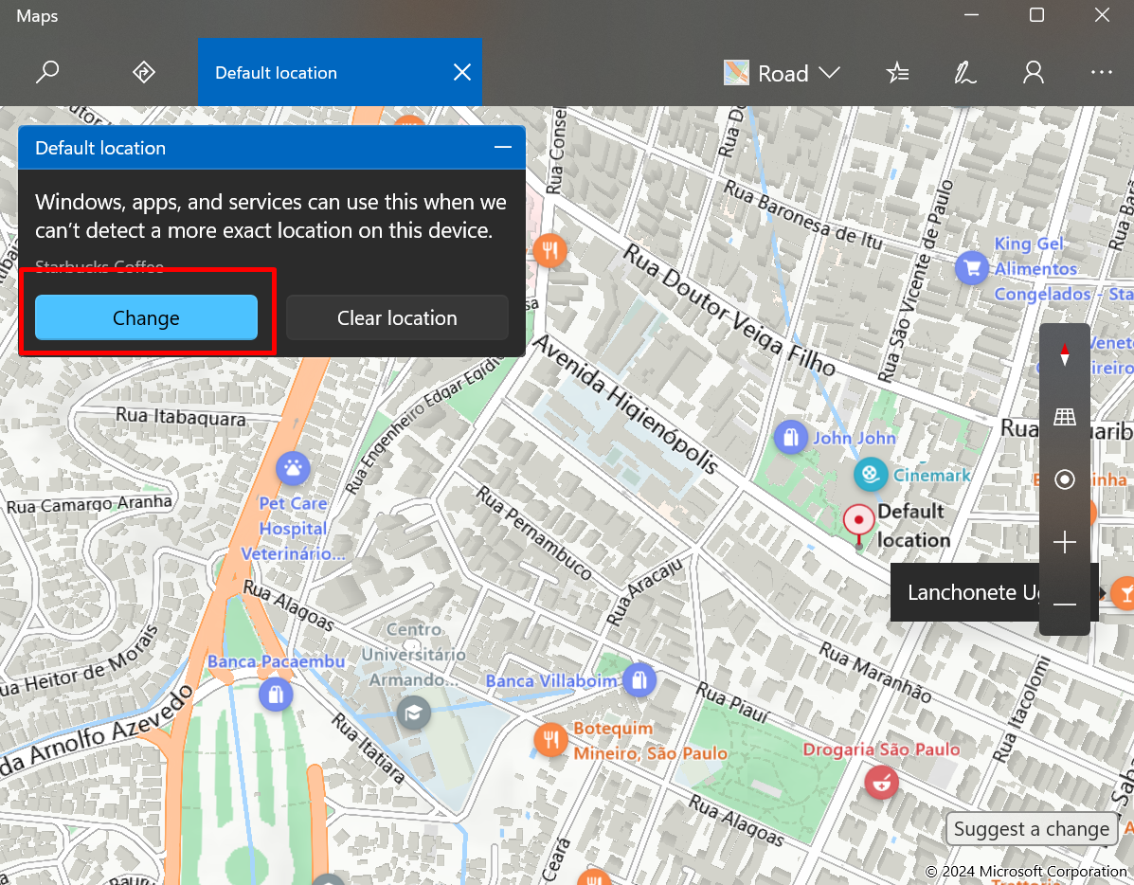Screen dimensions: 1134x885
Task: Click Suggest a change button
Action: [1031, 828]
